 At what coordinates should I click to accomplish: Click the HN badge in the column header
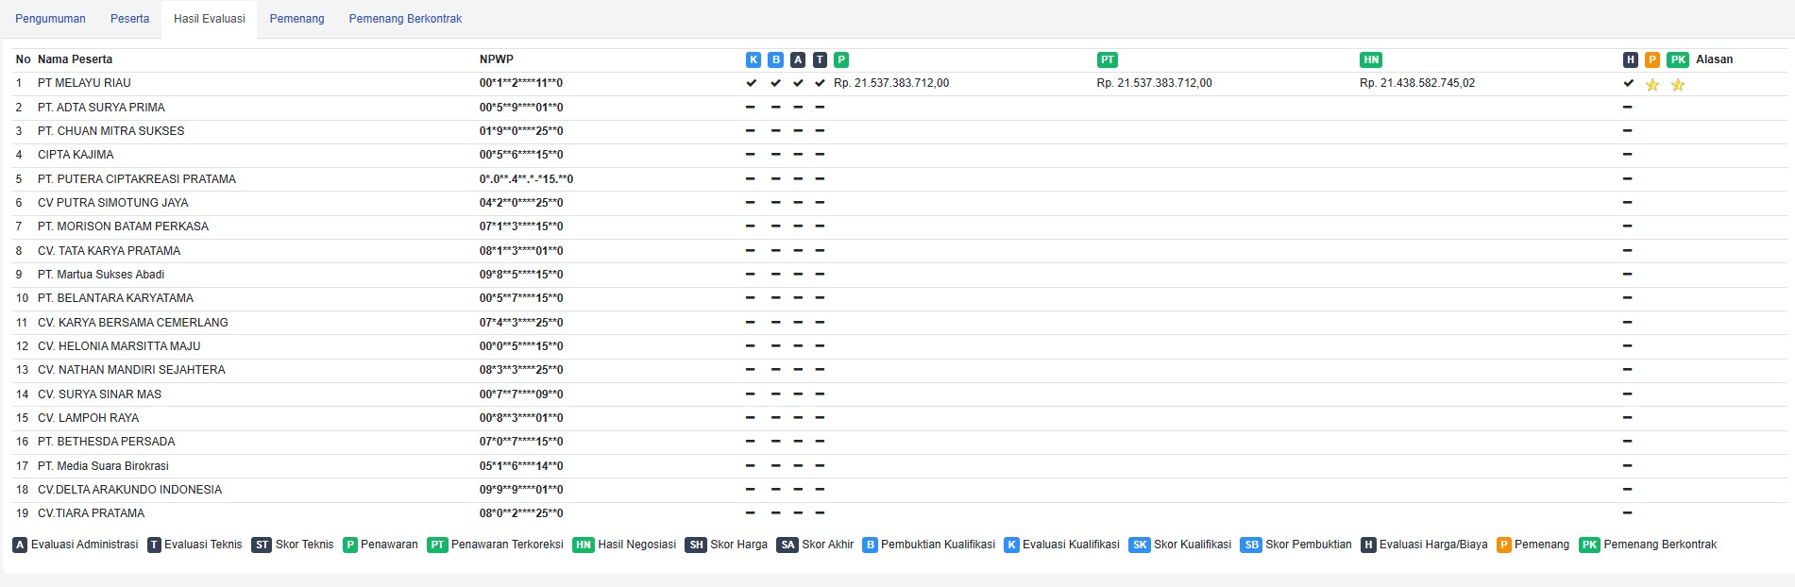1371,59
